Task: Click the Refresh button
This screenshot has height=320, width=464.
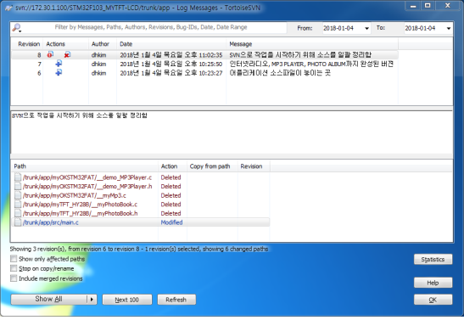Action: click(176, 300)
